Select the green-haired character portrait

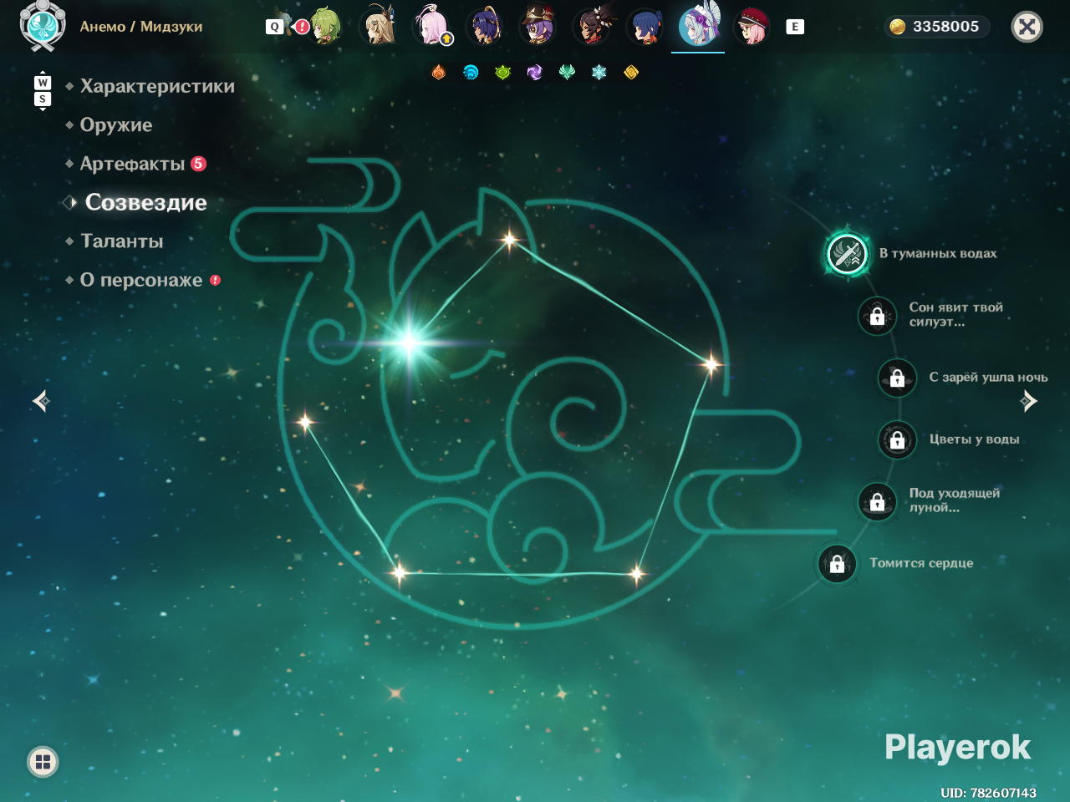click(x=325, y=26)
